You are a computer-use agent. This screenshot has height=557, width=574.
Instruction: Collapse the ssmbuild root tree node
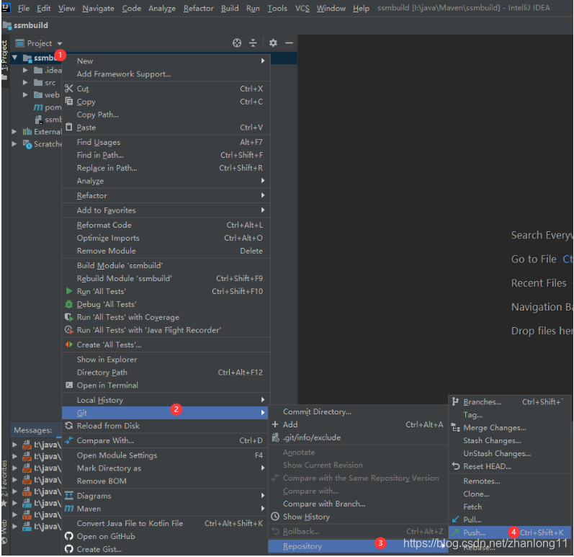(x=14, y=58)
